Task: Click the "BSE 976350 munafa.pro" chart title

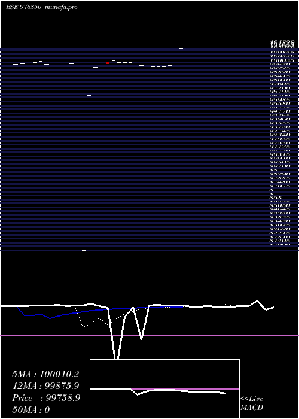Action: pyautogui.click(x=42, y=7)
